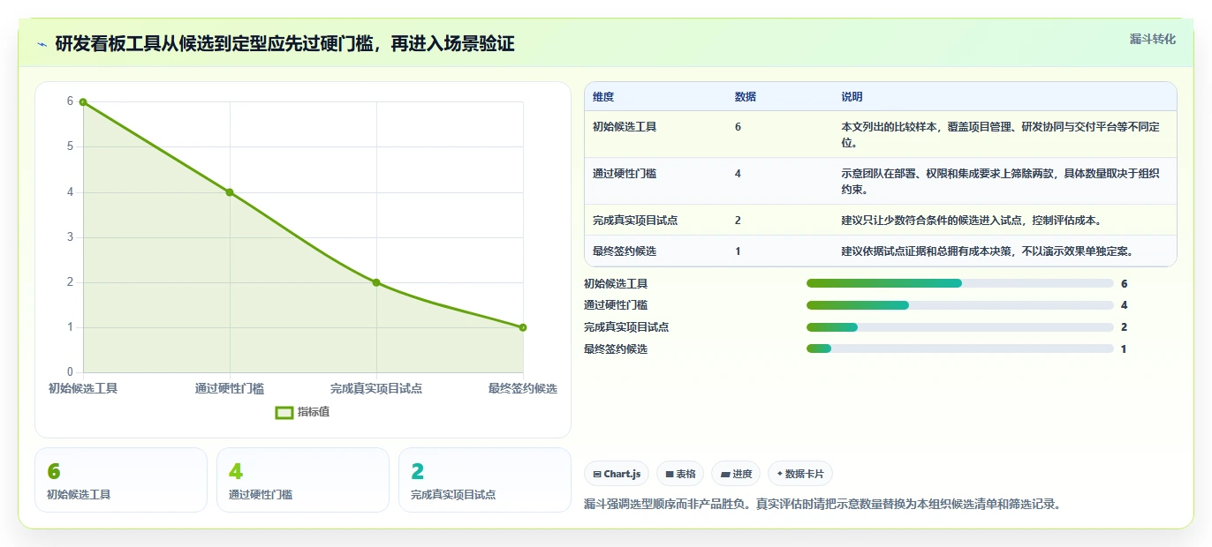Click the x-axis label 最终签约候选
This screenshot has height=547, width=1212.
click(x=523, y=388)
